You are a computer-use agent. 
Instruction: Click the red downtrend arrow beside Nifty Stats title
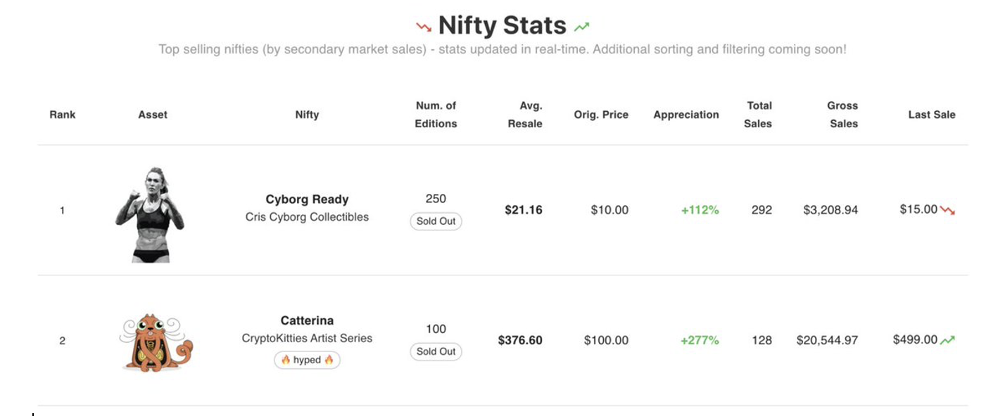[424, 25]
